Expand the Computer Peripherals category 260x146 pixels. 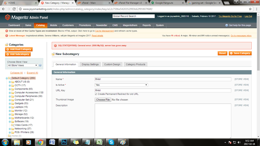coord(10,96)
